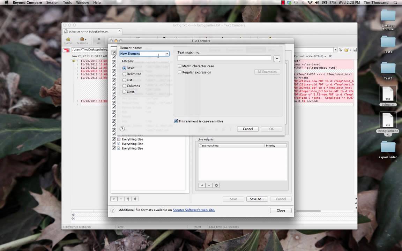Click help icon in the Element name sheet
This screenshot has height=251, width=402.
(122, 129)
